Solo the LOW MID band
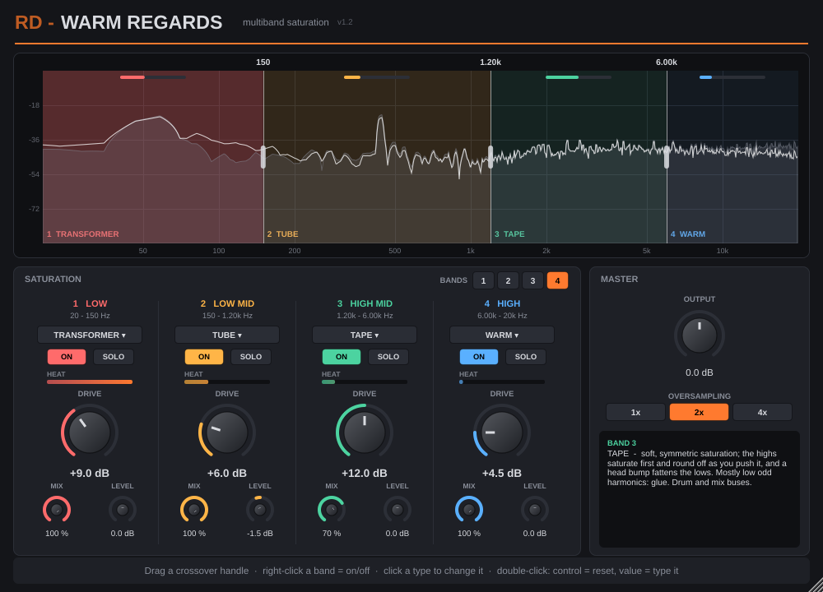823x592 pixels. click(x=251, y=357)
